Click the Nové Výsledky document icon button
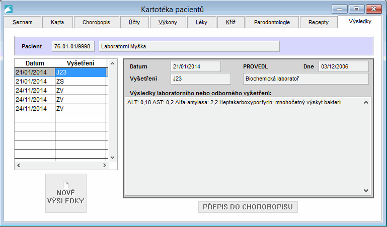Viewport: 387px width, 227px height. tap(66, 193)
